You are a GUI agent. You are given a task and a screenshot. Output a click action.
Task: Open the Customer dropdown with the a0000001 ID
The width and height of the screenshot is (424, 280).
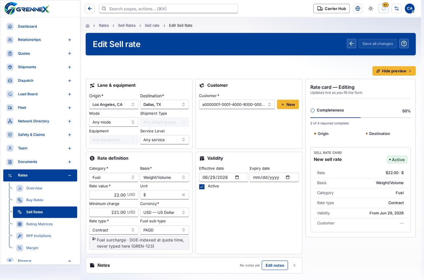(237, 105)
